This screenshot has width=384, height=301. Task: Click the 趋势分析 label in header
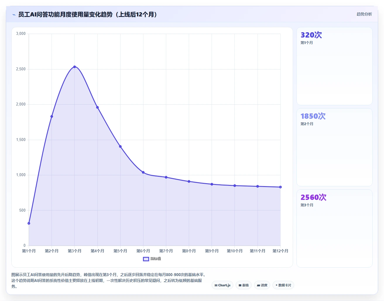[x=364, y=14]
